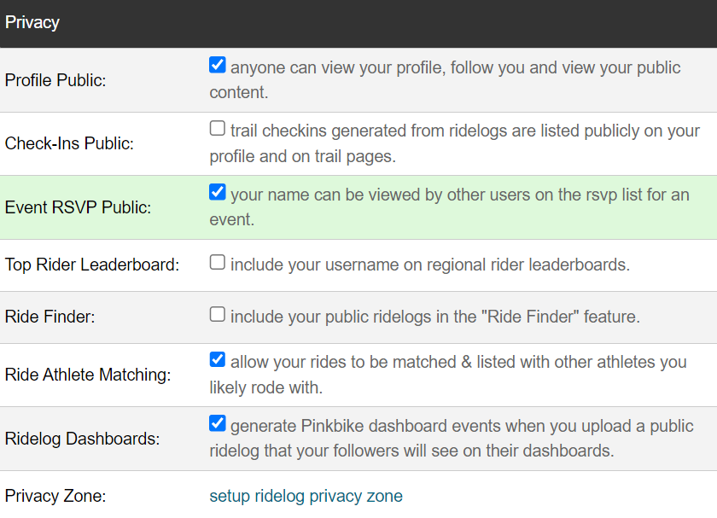Turn off Ridelog Dashboards events
The width and height of the screenshot is (717, 518).
[217, 424]
